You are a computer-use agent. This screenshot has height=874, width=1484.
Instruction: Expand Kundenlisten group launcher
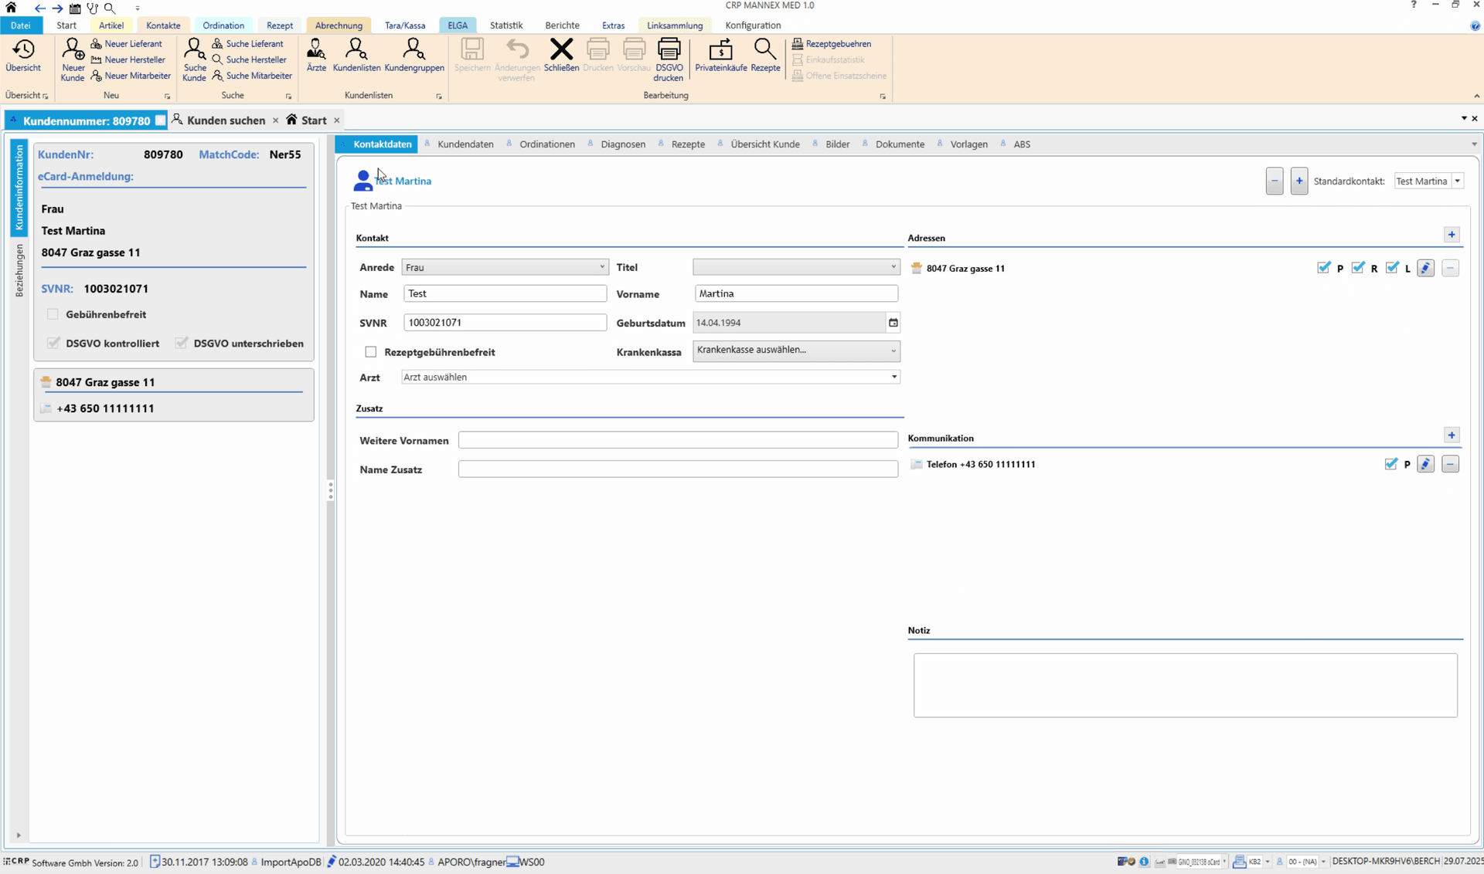tap(439, 97)
